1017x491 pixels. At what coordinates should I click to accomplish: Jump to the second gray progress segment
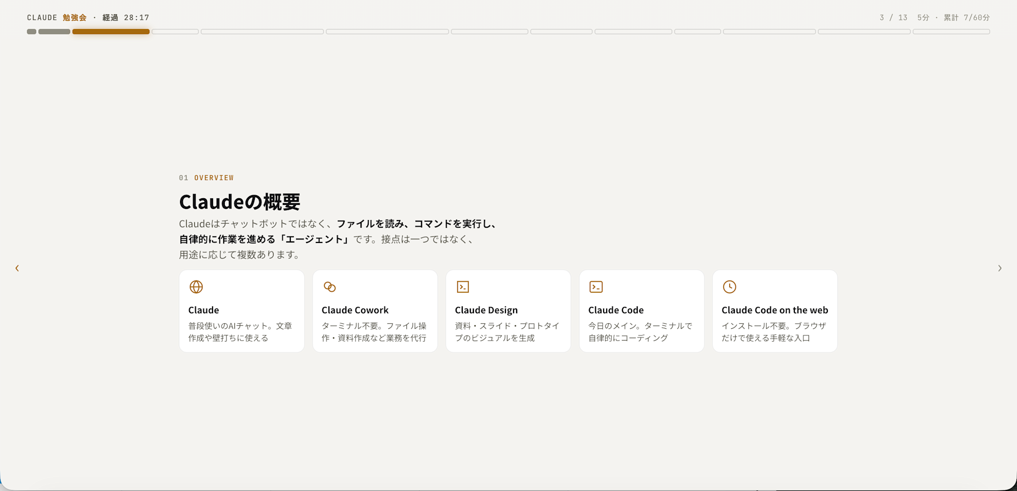(x=54, y=32)
